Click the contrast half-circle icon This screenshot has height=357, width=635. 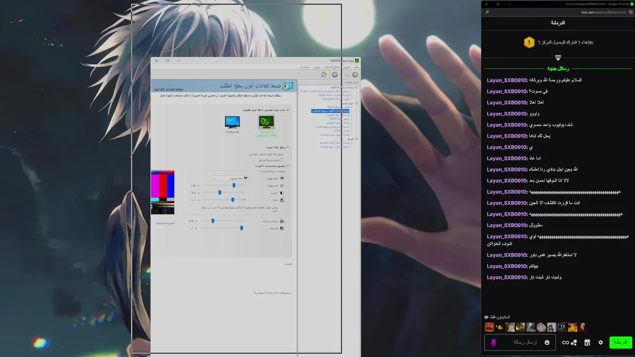(282, 193)
